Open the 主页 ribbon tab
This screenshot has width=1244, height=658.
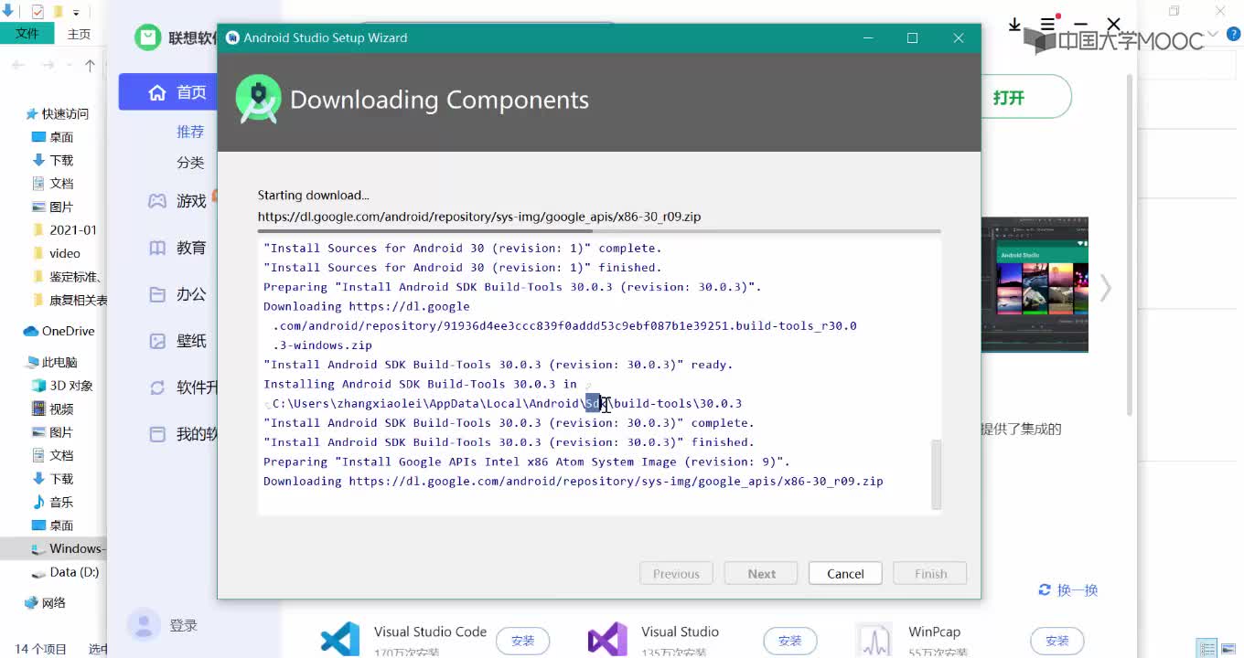(79, 34)
